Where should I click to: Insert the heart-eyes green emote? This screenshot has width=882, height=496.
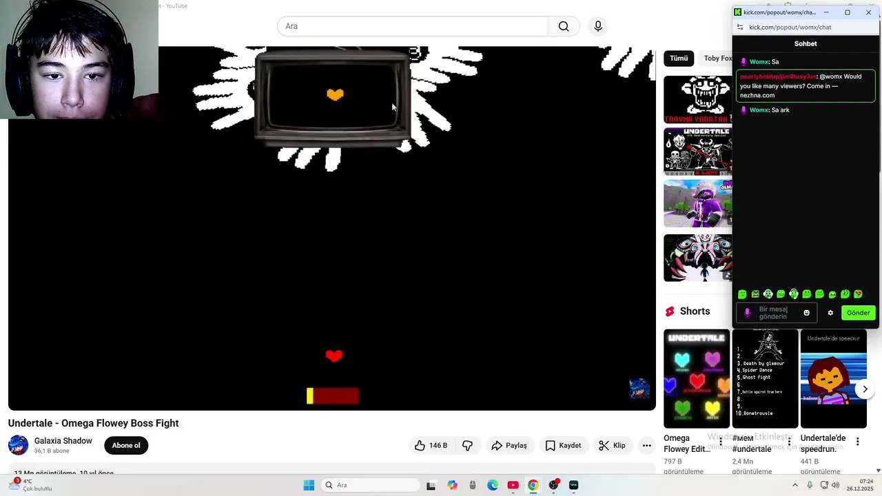point(858,294)
